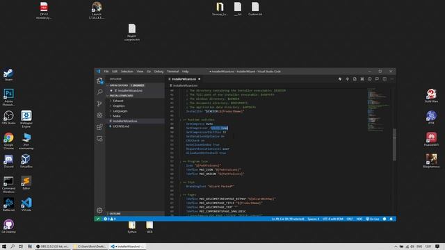Image resolution: width=445 pixels, height=250 pixels.
Task: Open the Search view in the activity bar
Action: 99,92
